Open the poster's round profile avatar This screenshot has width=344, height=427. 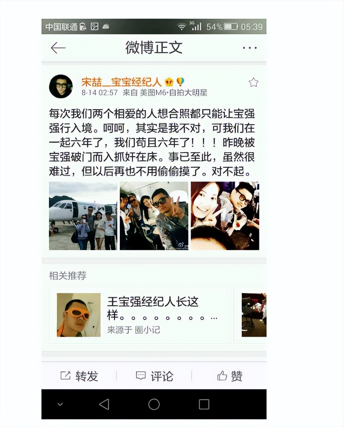[x=61, y=86]
